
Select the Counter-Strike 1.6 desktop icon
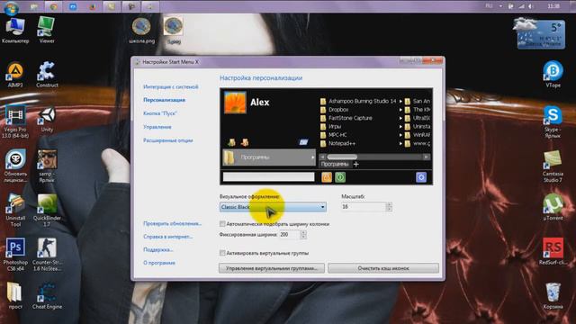(x=47, y=255)
